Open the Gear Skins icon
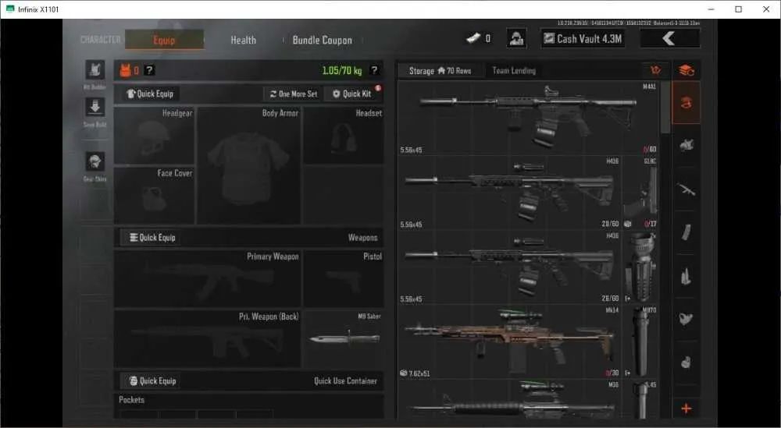Viewport: 781px width, 428px height. pos(95,161)
